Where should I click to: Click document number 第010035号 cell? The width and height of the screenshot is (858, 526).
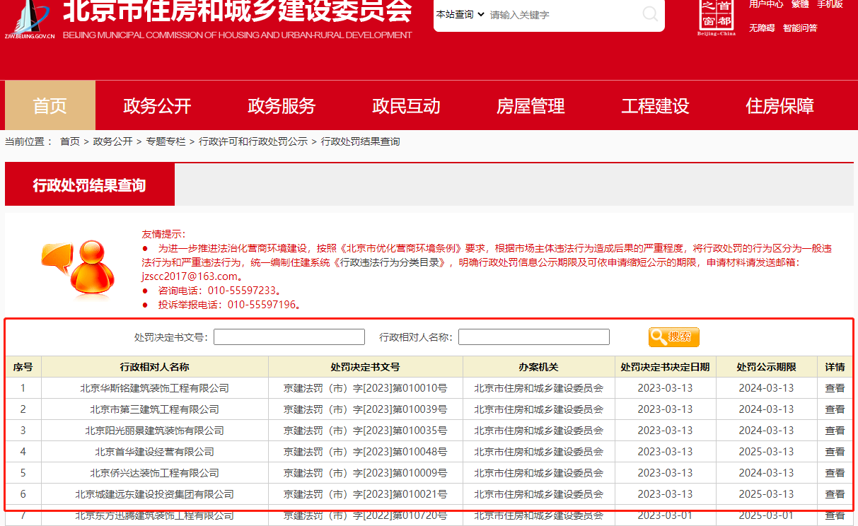click(x=366, y=431)
